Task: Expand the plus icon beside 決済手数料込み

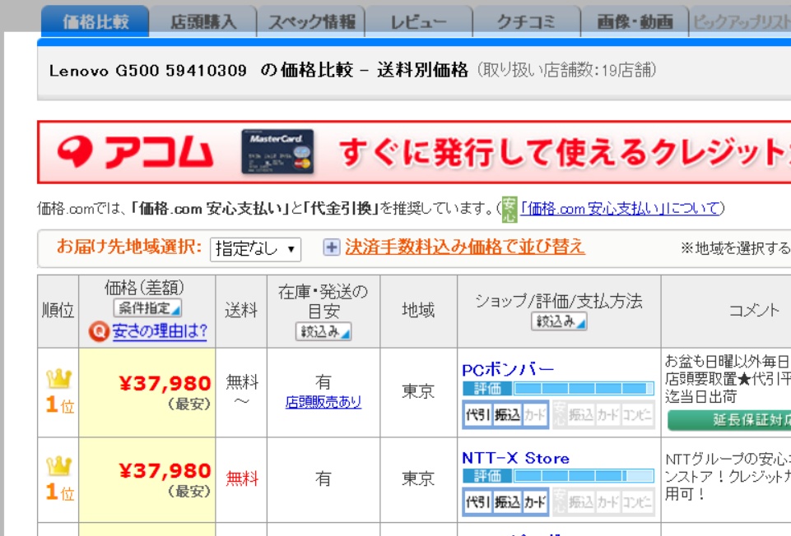Action: tap(332, 247)
